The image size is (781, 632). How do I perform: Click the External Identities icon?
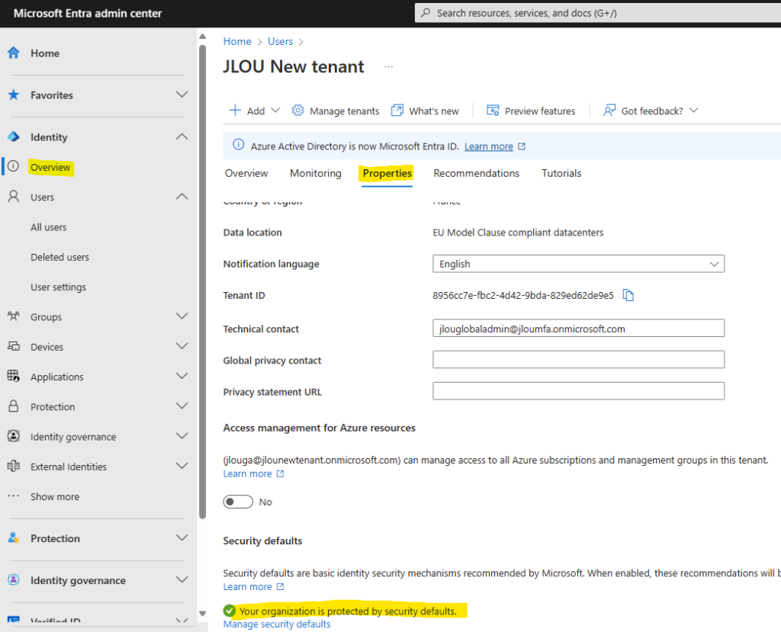coord(14,466)
